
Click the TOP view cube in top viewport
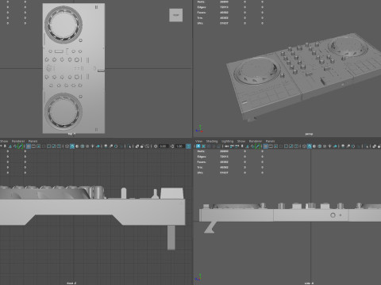[176, 15]
